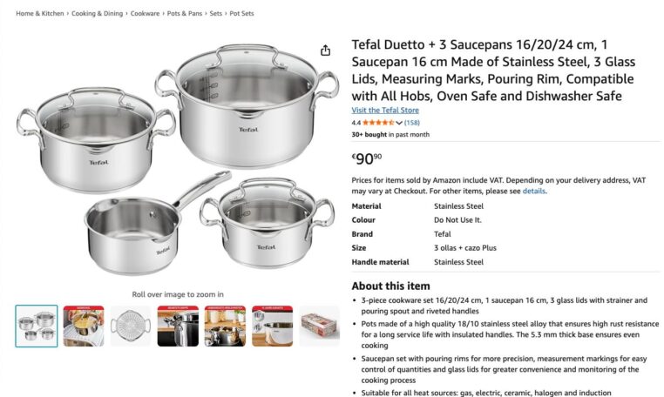Viewport: 664px width, 397px height.
Task: Select the measuring marks close-up thumbnail
Action: coord(272,326)
